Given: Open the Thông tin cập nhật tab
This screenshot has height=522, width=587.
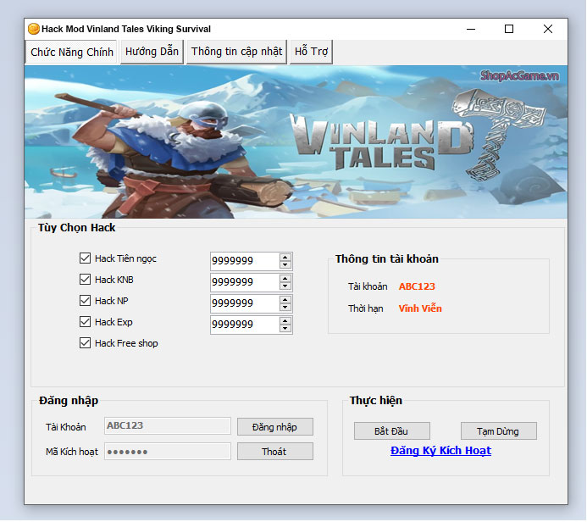Looking at the screenshot, I should click(x=236, y=52).
